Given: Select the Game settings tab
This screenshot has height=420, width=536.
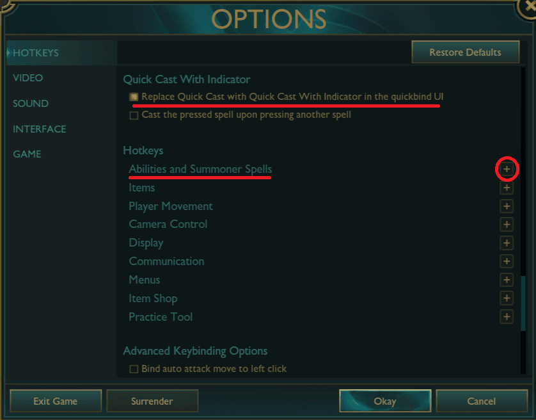Looking at the screenshot, I should click(x=27, y=154).
